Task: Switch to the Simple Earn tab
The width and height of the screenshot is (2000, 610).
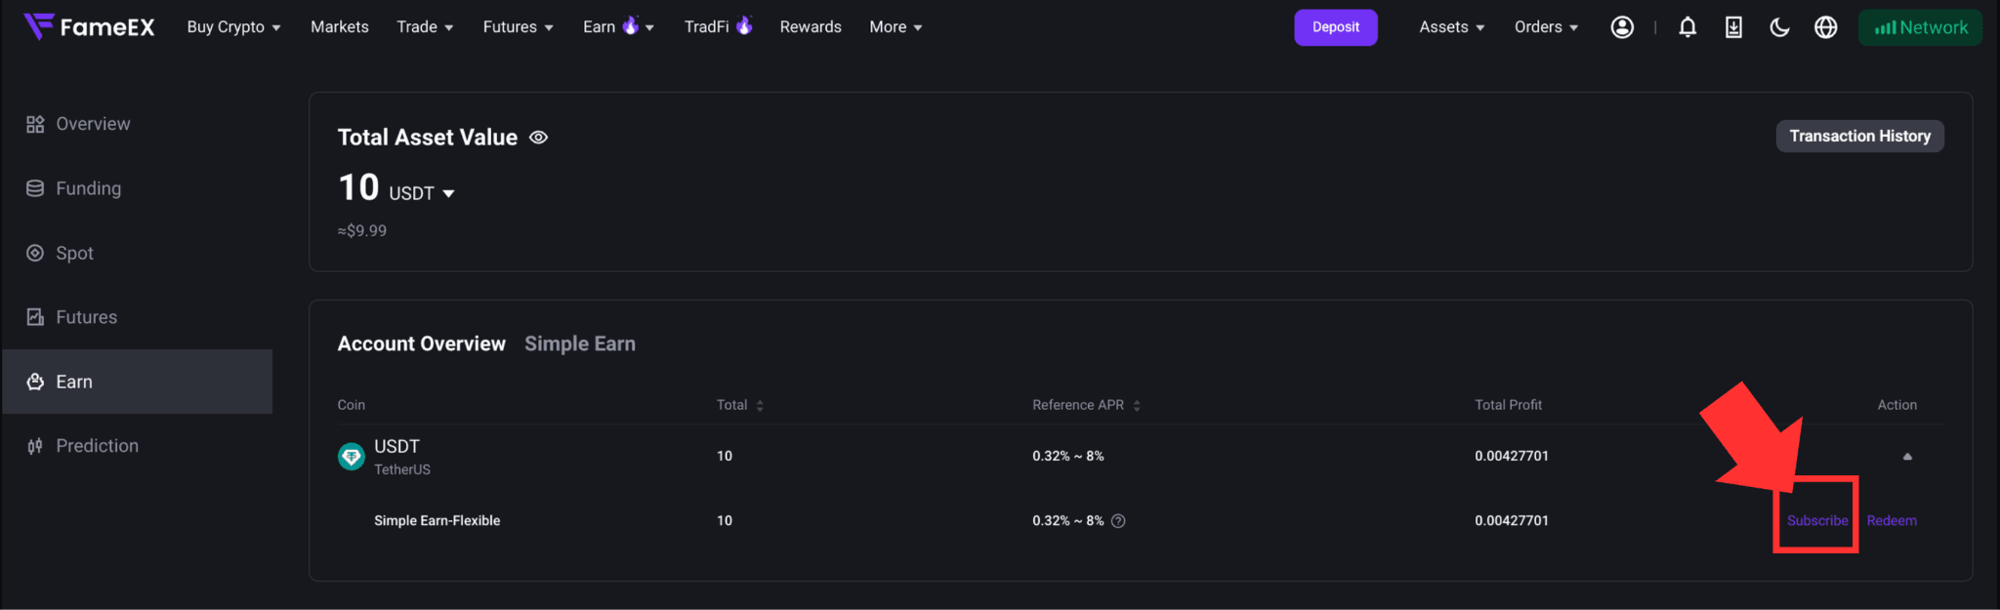Action: point(580,344)
